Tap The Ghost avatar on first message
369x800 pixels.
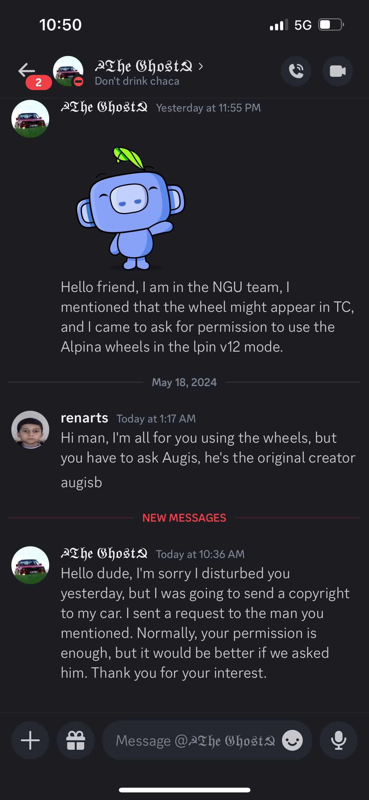30,119
